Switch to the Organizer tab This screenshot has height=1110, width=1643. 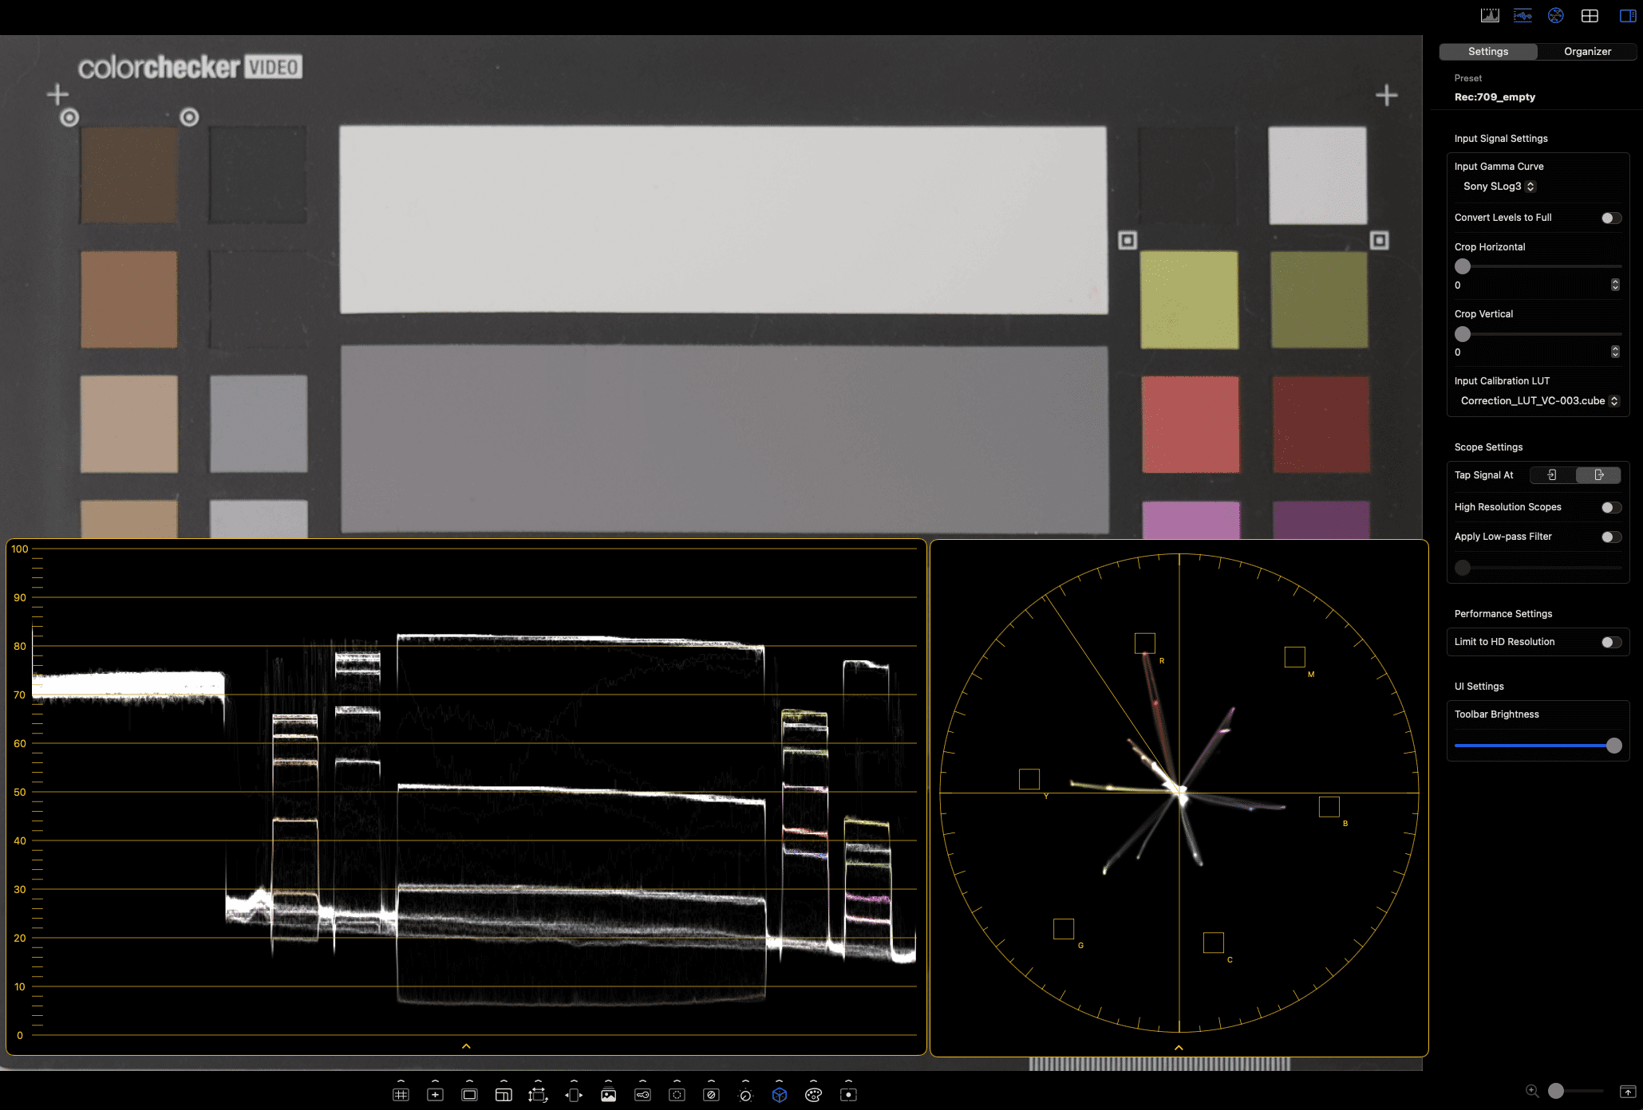tap(1586, 51)
